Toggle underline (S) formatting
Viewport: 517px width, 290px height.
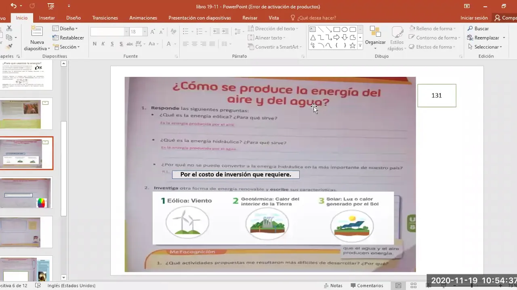[x=112, y=44]
